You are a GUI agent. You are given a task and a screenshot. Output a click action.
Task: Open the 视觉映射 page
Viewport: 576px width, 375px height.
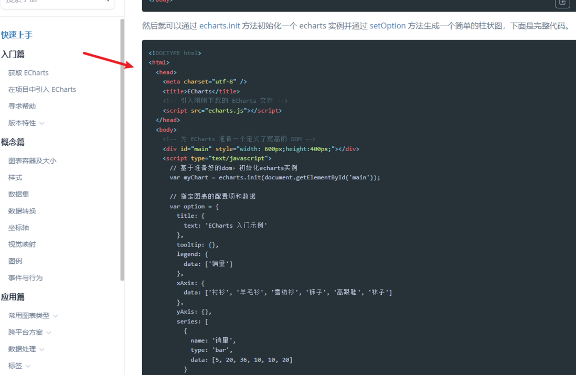point(22,244)
